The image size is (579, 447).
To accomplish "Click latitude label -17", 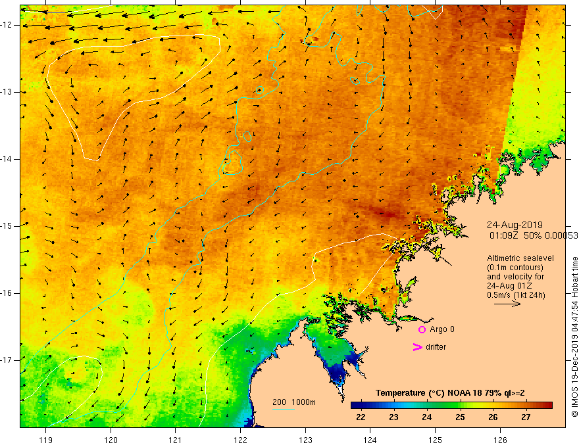I will (x=7, y=360).
